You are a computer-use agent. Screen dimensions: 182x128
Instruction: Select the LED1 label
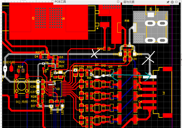[62, 112]
